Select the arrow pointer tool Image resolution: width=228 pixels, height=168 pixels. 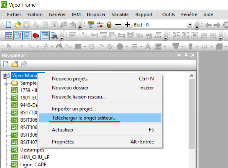coord(9,47)
